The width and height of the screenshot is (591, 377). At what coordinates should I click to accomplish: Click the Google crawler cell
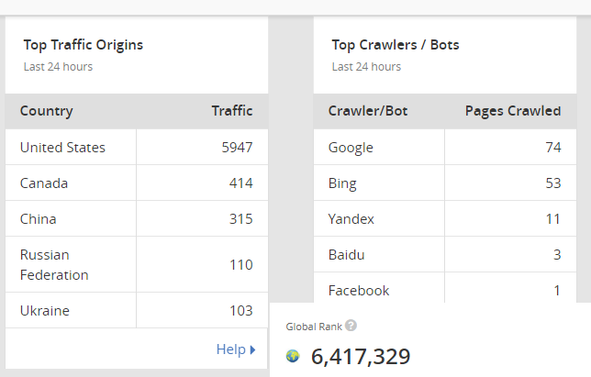click(379, 147)
